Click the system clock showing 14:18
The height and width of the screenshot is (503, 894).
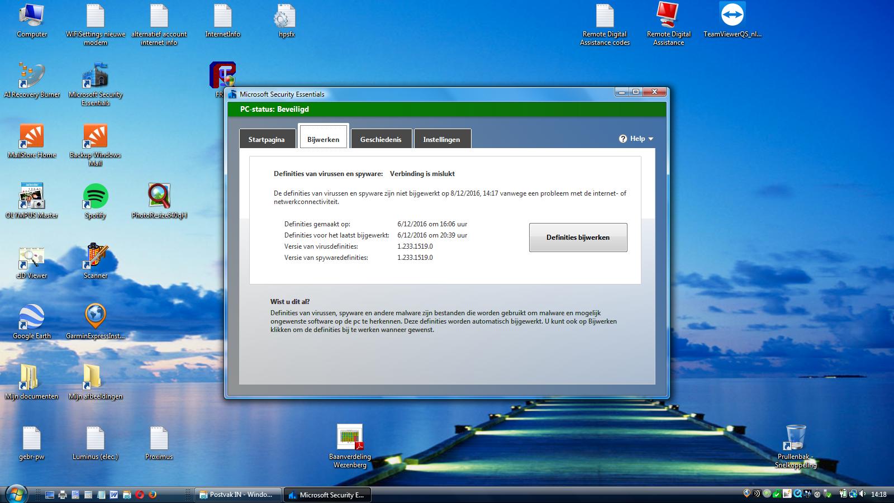click(x=879, y=495)
